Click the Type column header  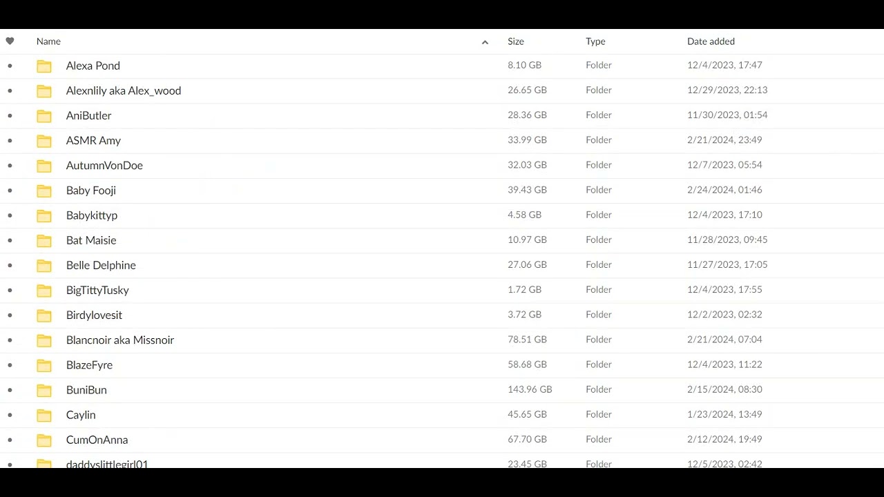click(595, 41)
